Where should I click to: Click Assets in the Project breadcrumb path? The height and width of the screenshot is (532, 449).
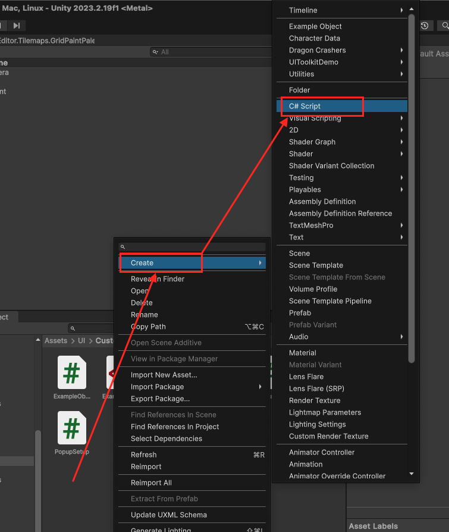pyautogui.click(x=56, y=341)
